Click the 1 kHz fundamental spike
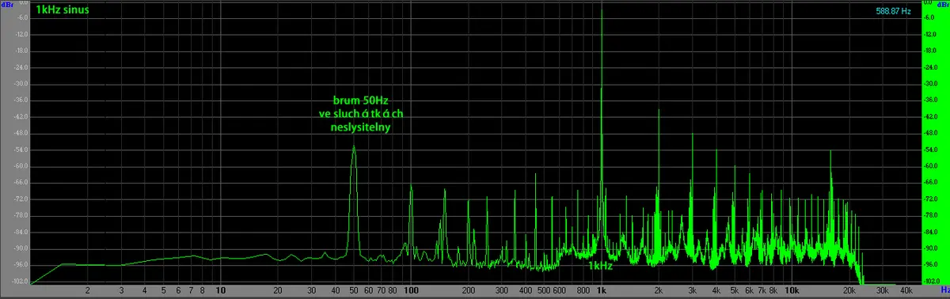950x299 pixels. [x=602, y=119]
